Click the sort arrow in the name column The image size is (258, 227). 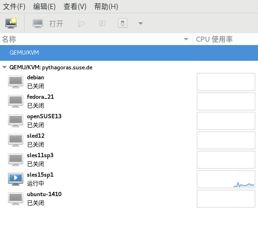(x=186, y=39)
